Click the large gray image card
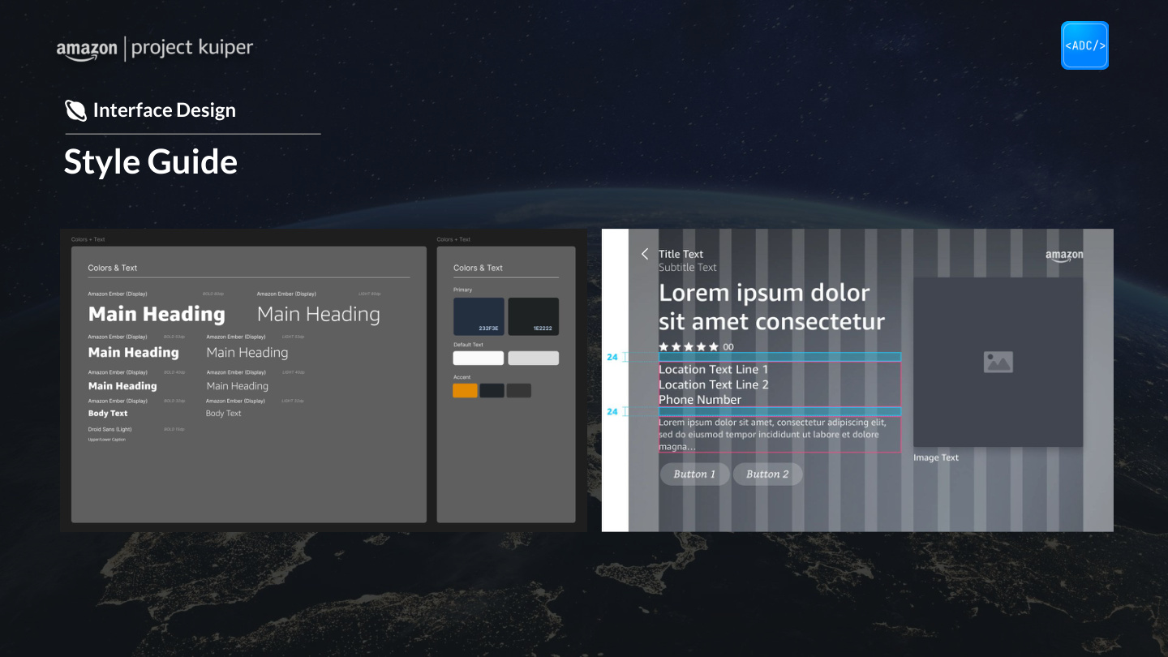Screen dimensions: 1168x657 (x=998, y=362)
